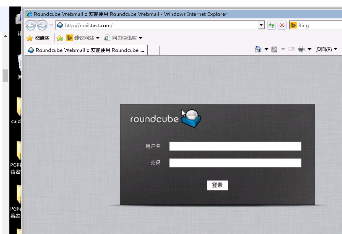Click the left panel scrollbar thumb
The height and width of the screenshot is (234, 342).
click(x=5, y=76)
